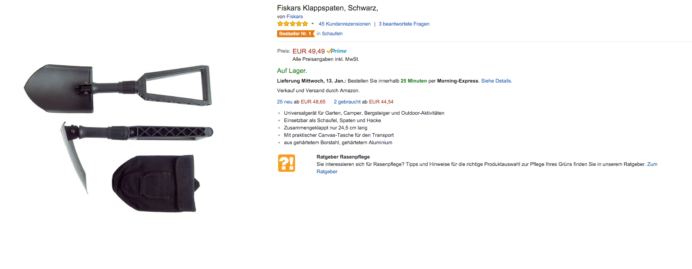Click the five-star rating icon

click(x=293, y=24)
